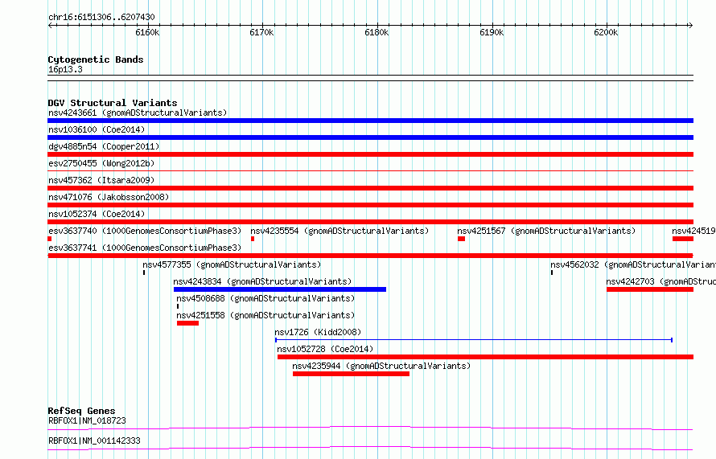
Task: Click the short red bar under nsv4251558
Action: [x=187, y=323]
